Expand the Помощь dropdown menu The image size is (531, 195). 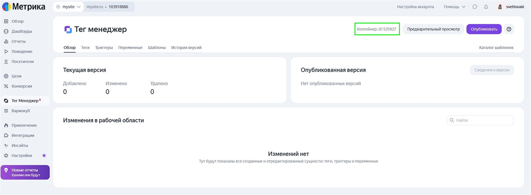455,7
